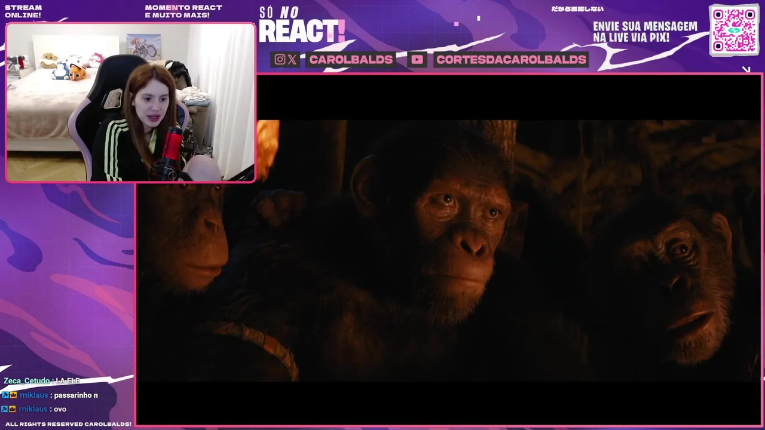The image size is (765, 430).
Task: Click the Instagram icon in the social bar
Action: tap(280, 59)
